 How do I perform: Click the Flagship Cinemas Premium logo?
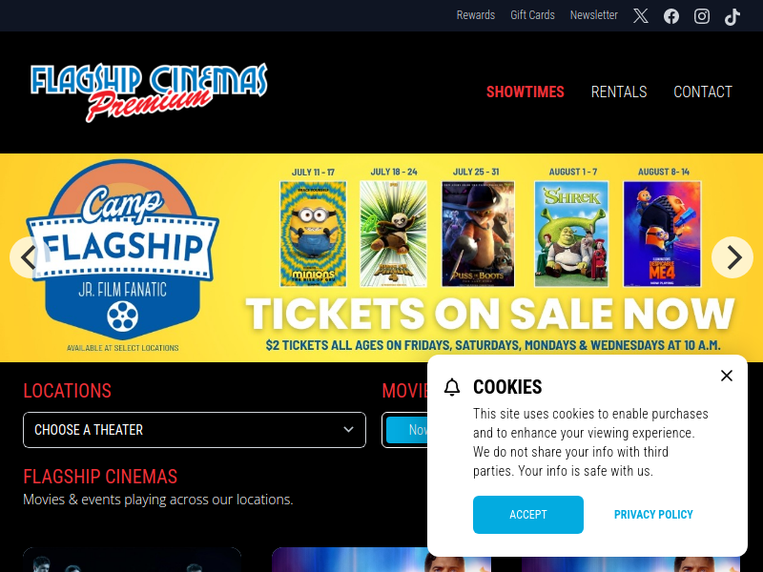click(149, 92)
